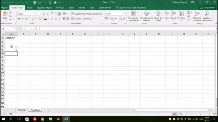Open the font size dropdown

coord(41,14)
